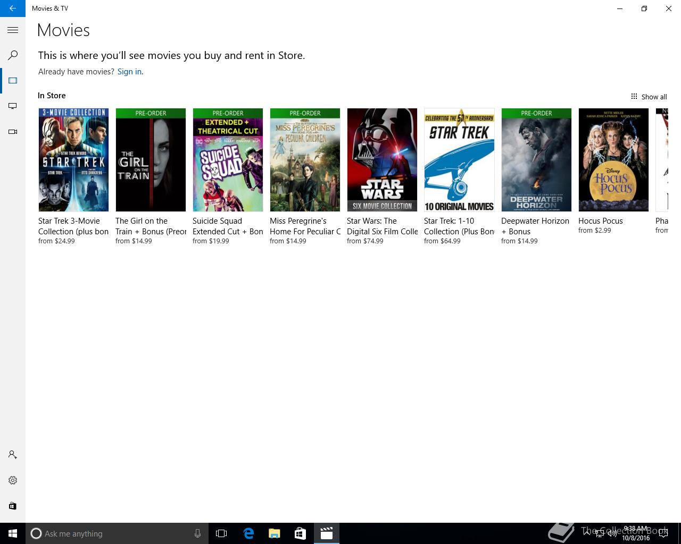This screenshot has width=681, height=544.
Task: Open File Explorer from taskbar
Action: pyautogui.click(x=275, y=533)
